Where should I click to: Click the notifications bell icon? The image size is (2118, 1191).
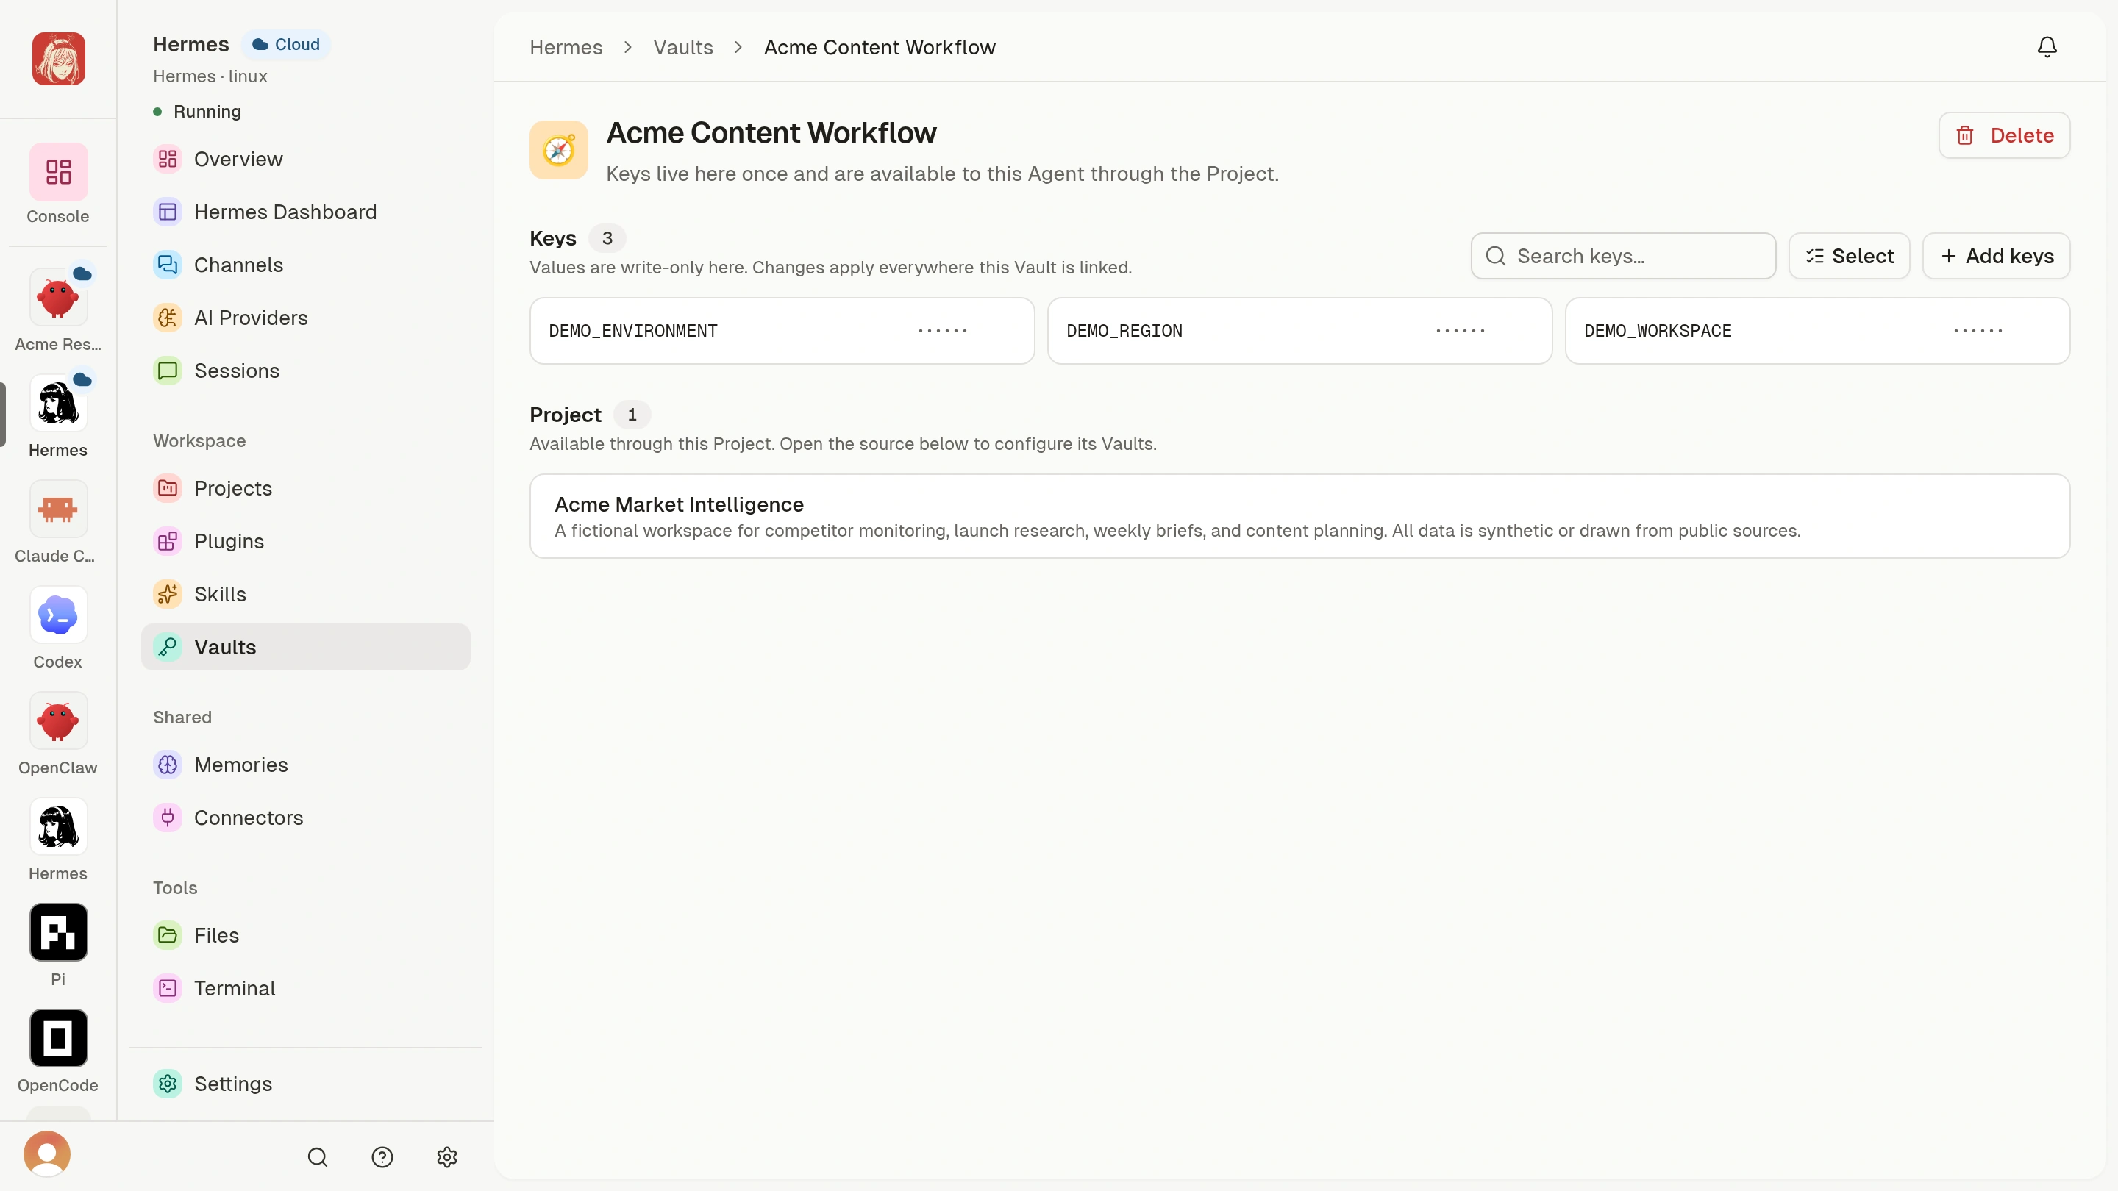(2047, 47)
